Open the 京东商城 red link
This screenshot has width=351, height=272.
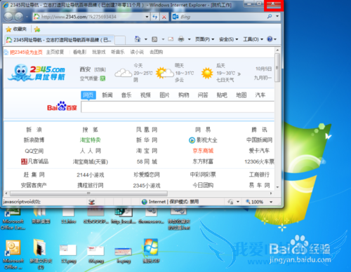tap(203, 151)
